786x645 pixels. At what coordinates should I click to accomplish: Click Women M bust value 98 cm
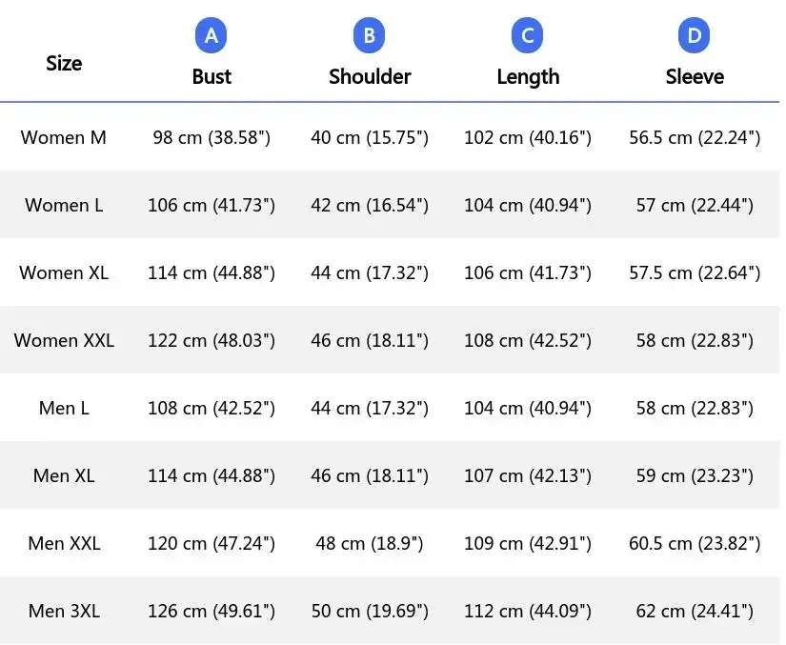coord(212,137)
